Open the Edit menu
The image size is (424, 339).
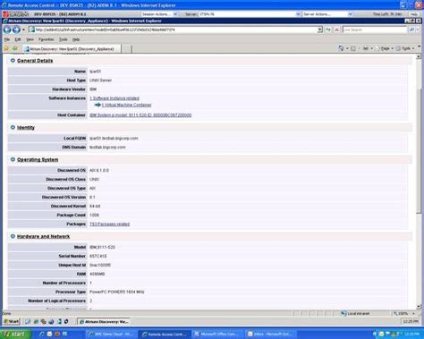(18, 39)
